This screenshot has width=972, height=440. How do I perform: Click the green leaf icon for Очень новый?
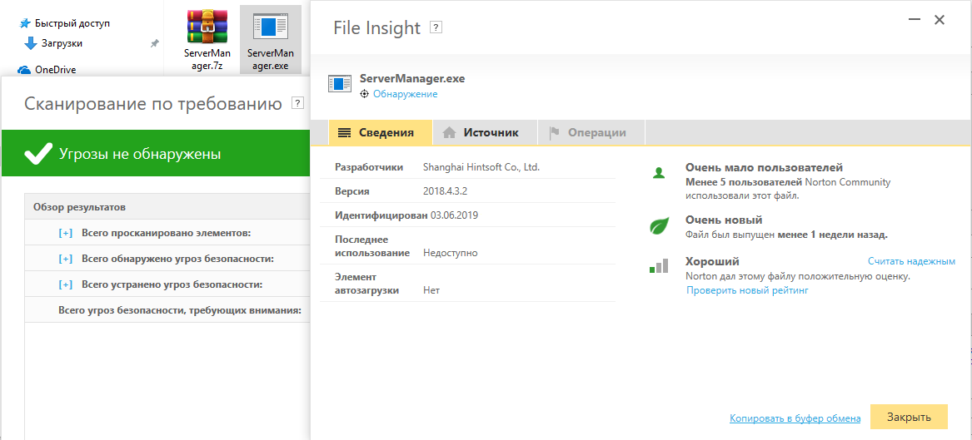click(x=658, y=226)
